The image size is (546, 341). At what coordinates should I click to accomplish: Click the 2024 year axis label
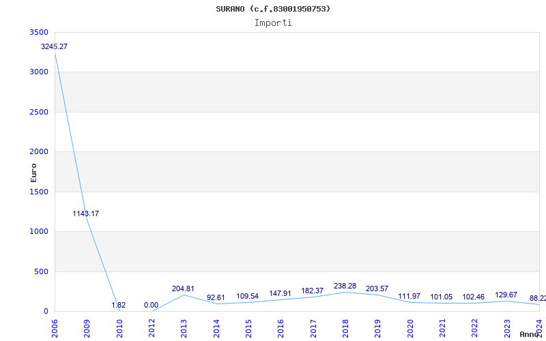[x=539, y=329]
